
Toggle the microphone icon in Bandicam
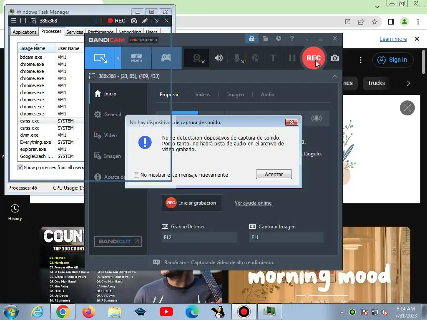click(x=237, y=58)
